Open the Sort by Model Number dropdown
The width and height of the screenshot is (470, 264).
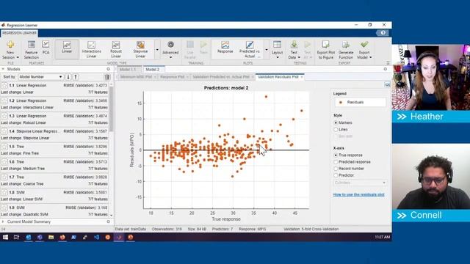(40, 77)
